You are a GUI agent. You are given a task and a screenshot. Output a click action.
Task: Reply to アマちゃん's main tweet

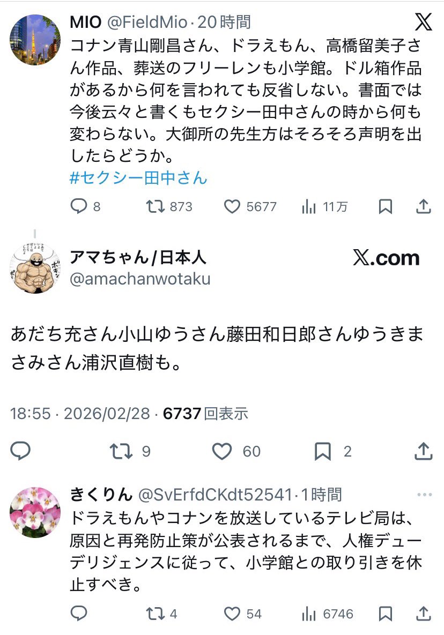pyautogui.click(x=20, y=451)
